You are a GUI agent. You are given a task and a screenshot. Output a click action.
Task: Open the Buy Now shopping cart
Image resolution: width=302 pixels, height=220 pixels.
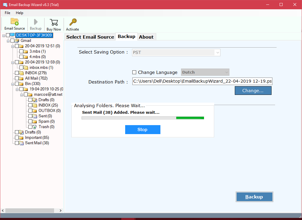(54, 22)
